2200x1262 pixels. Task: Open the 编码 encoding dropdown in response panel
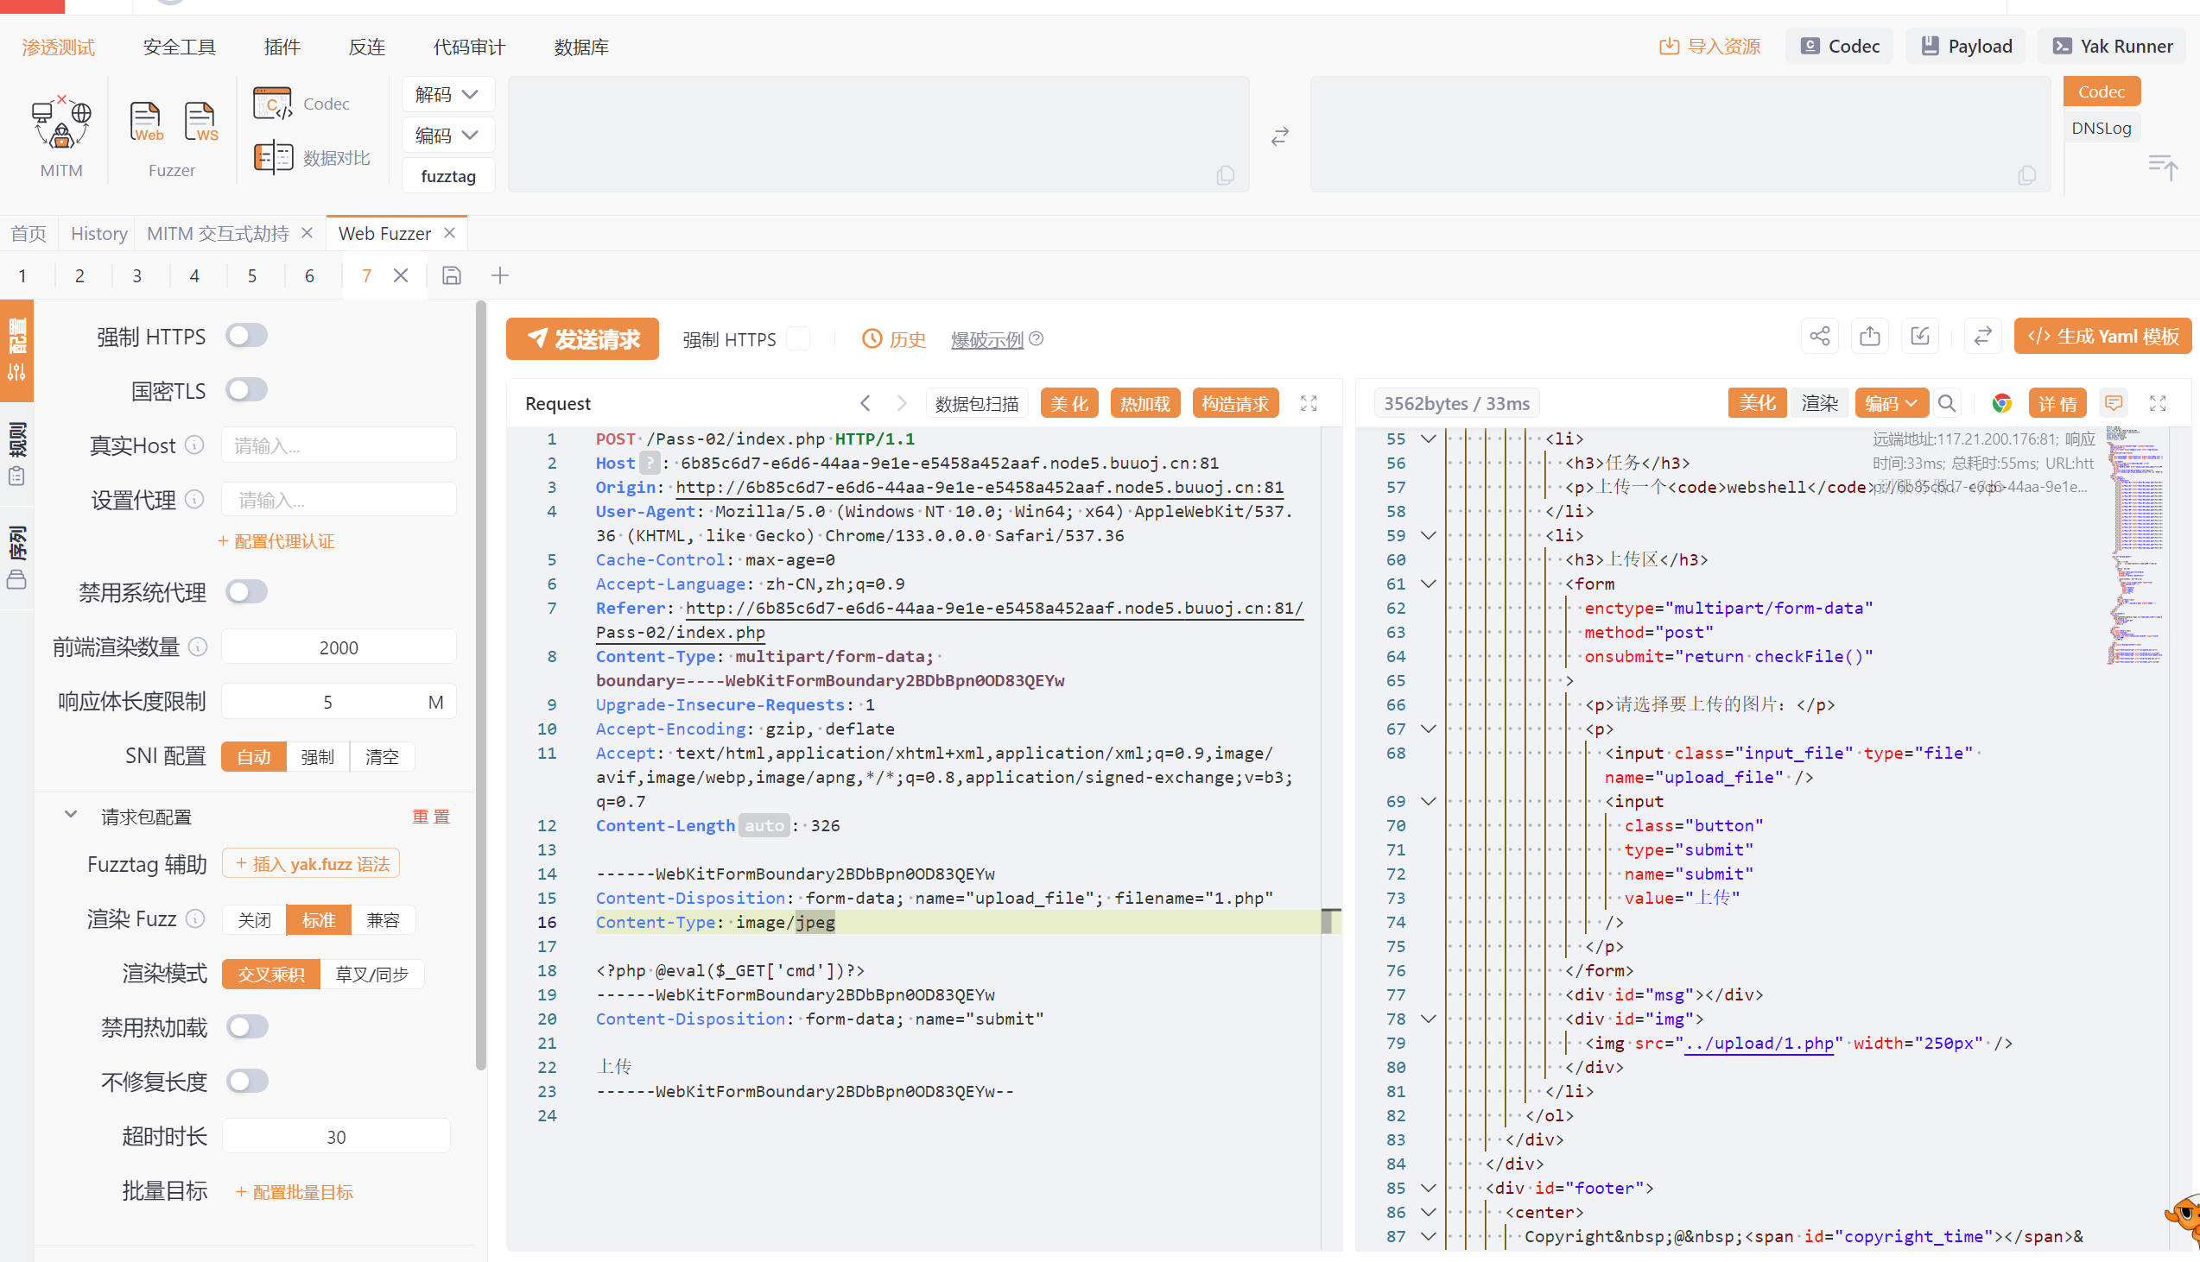click(x=1891, y=403)
